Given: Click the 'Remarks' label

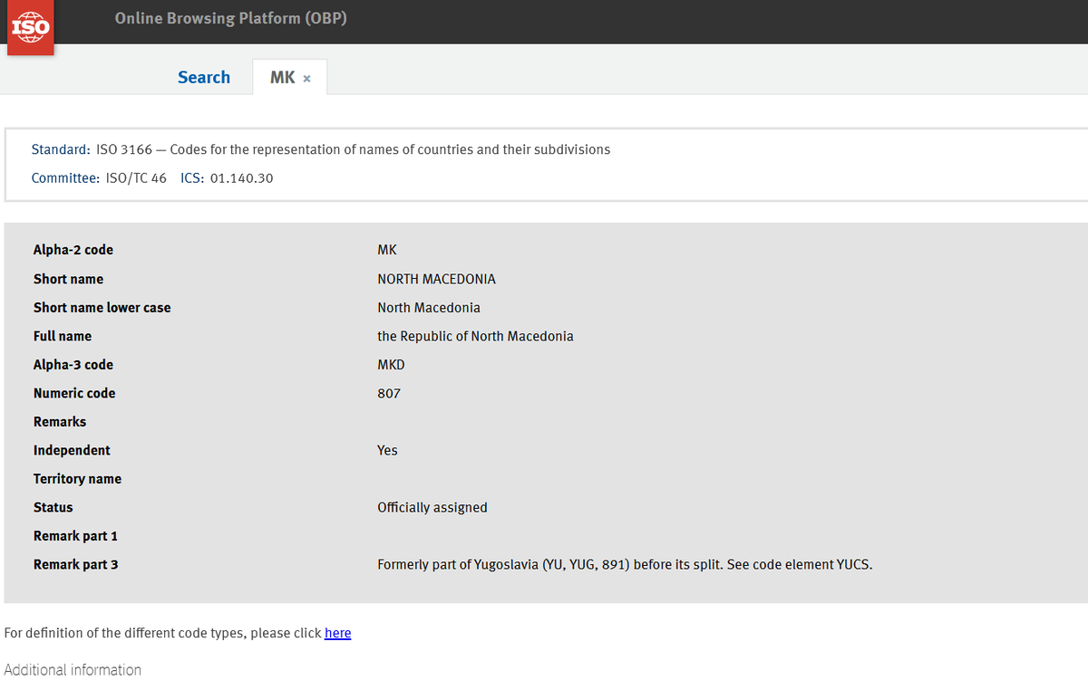Looking at the screenshot, I should pyautogui.click(x=60, y=422).
